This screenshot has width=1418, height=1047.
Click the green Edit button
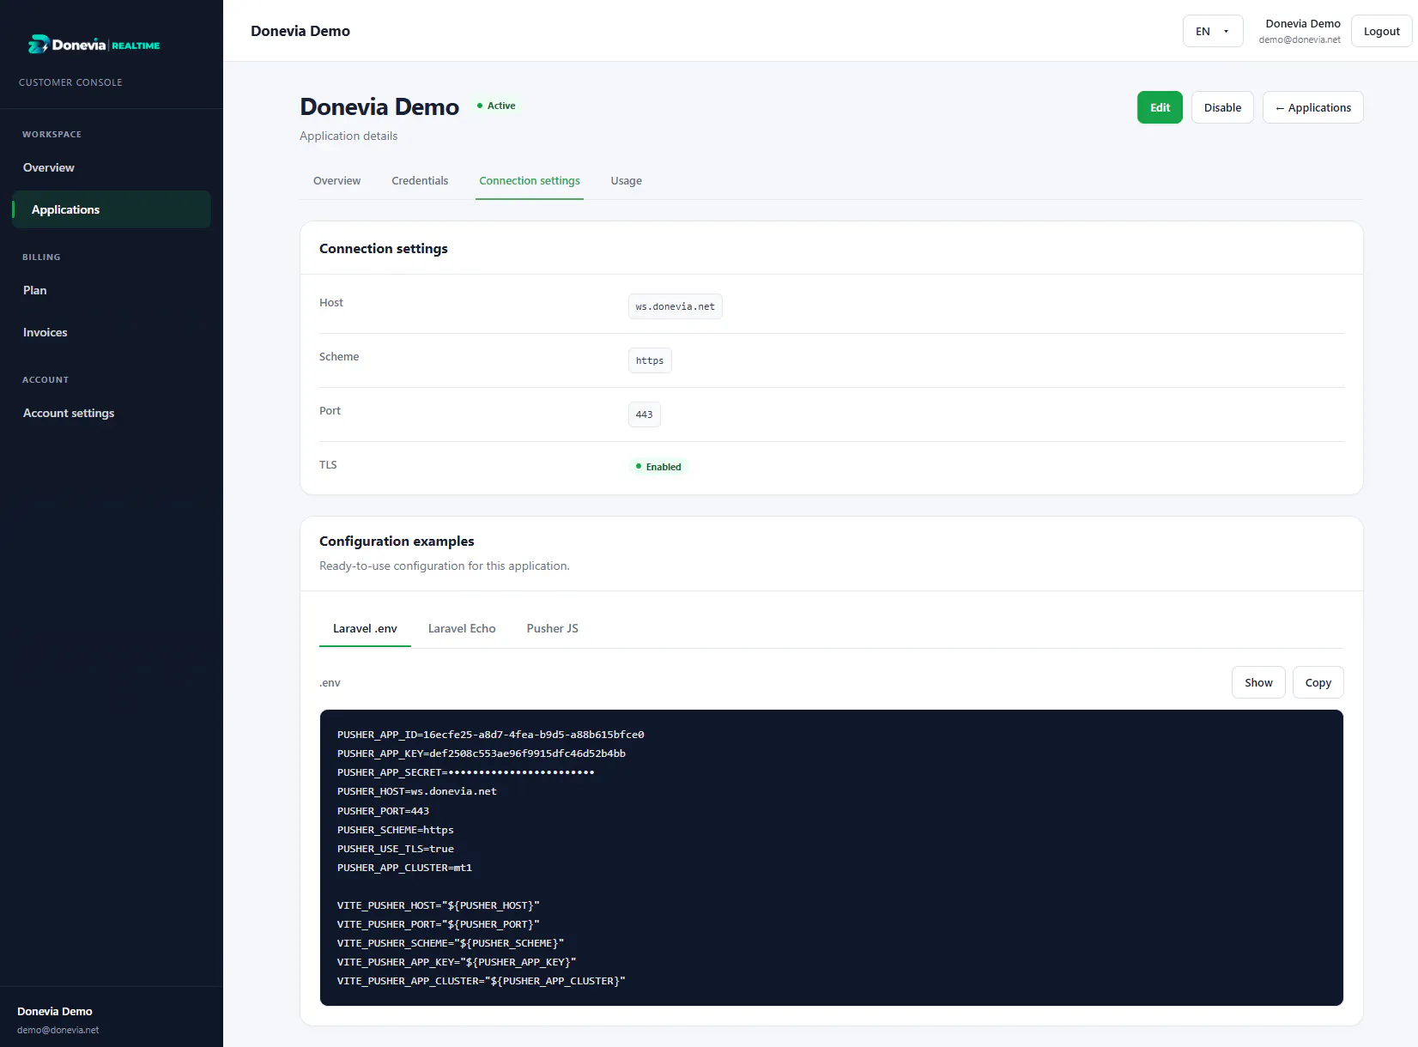coord(1160,107)
